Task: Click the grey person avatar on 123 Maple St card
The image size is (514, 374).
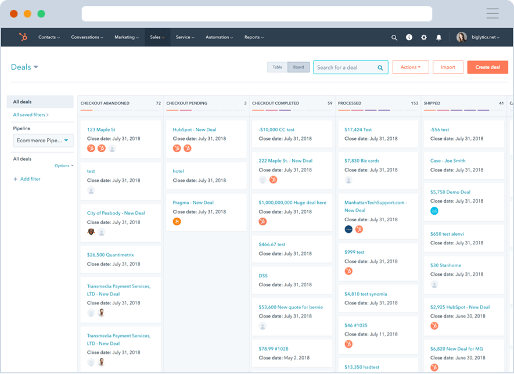Action: [112, 149]
